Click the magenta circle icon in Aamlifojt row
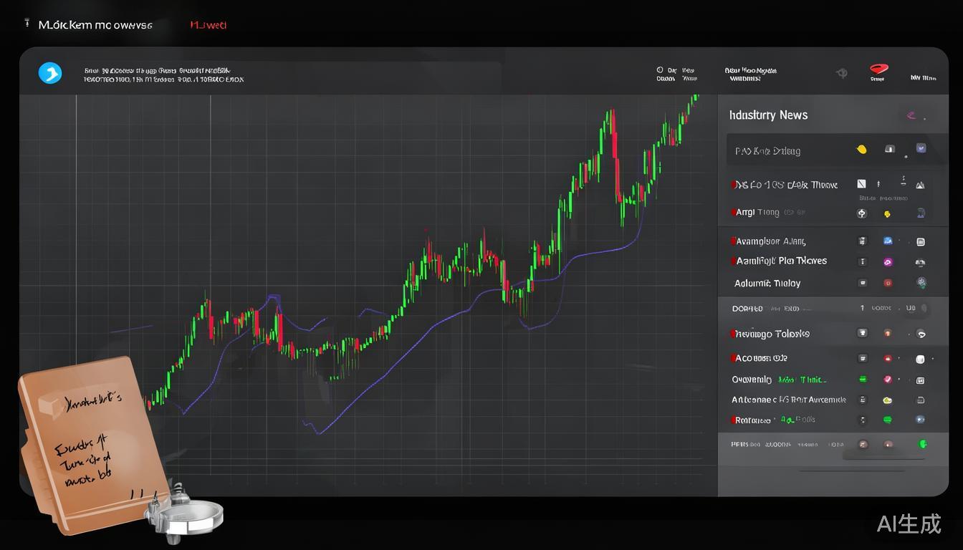The height and width of the screenshot is (550, 963). (887, 262)
